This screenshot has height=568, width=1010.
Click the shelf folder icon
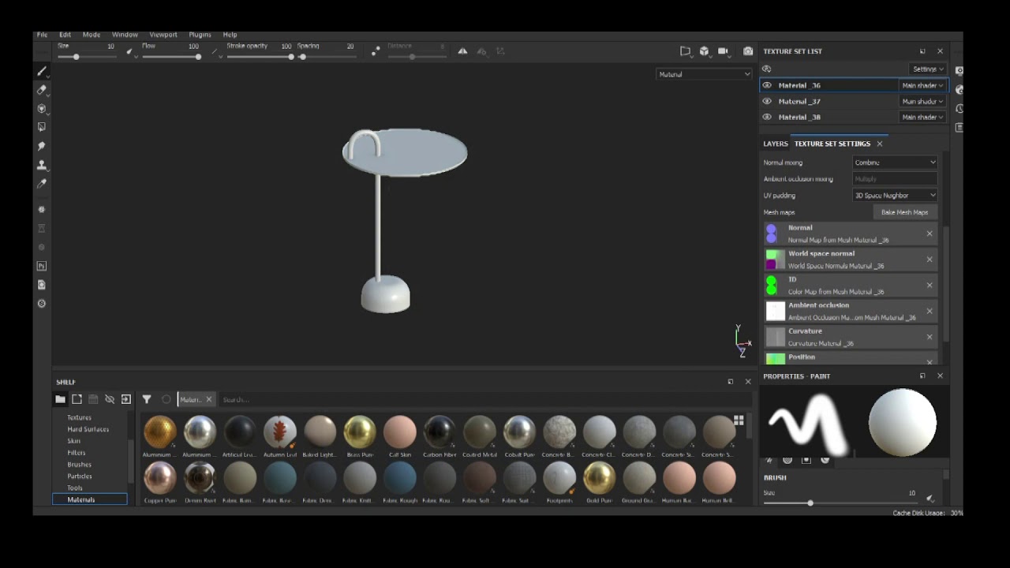tap(60, 399)
